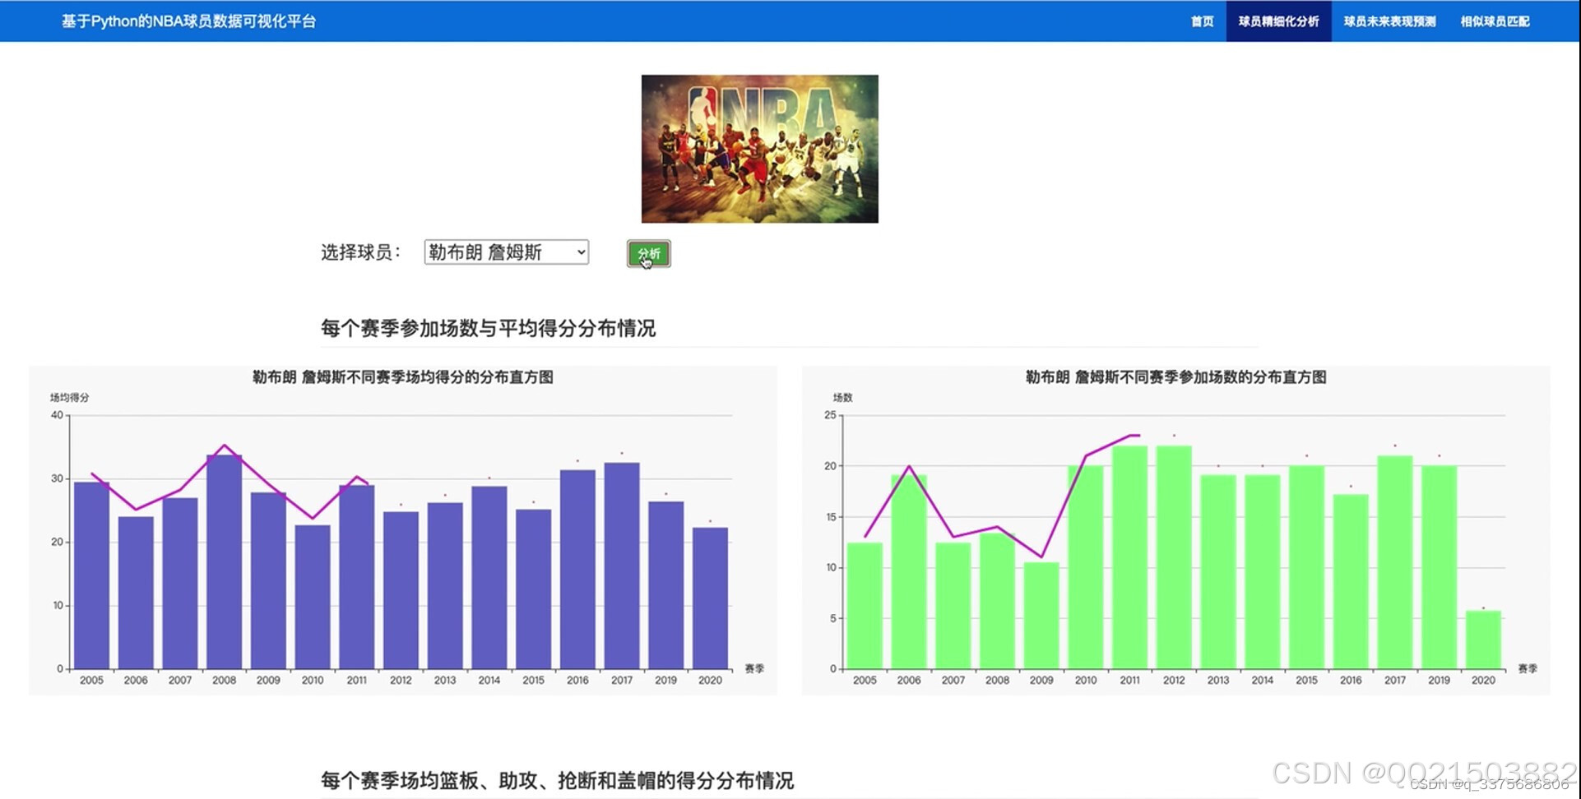1581x799 pixels.
Task: Click the 赛季 label on left chart
Action: pyautogui.click(x=754, y=668)
